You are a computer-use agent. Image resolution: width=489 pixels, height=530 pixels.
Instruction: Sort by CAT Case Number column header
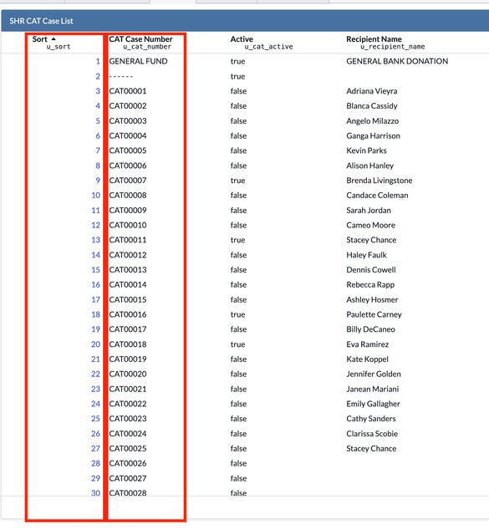(140, 38)
